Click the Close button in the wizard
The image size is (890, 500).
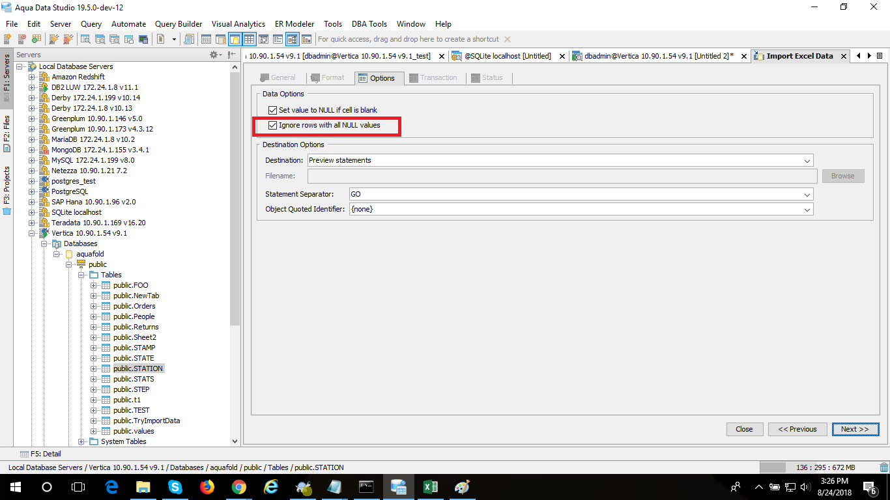pyautogui.click(x=744, y=429)
